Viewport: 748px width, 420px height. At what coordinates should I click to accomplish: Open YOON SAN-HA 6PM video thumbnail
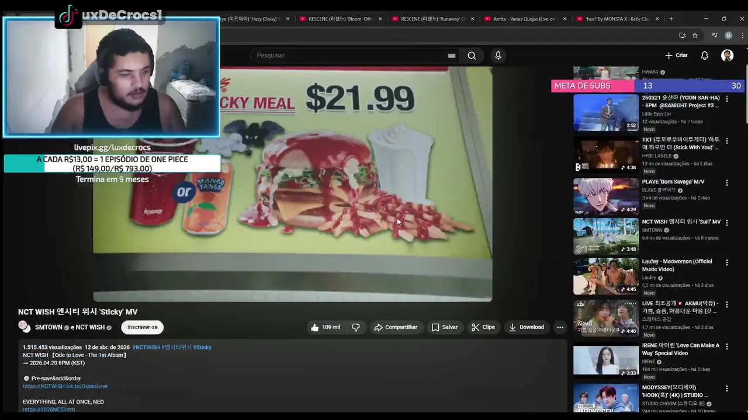[x=606, y=113]
